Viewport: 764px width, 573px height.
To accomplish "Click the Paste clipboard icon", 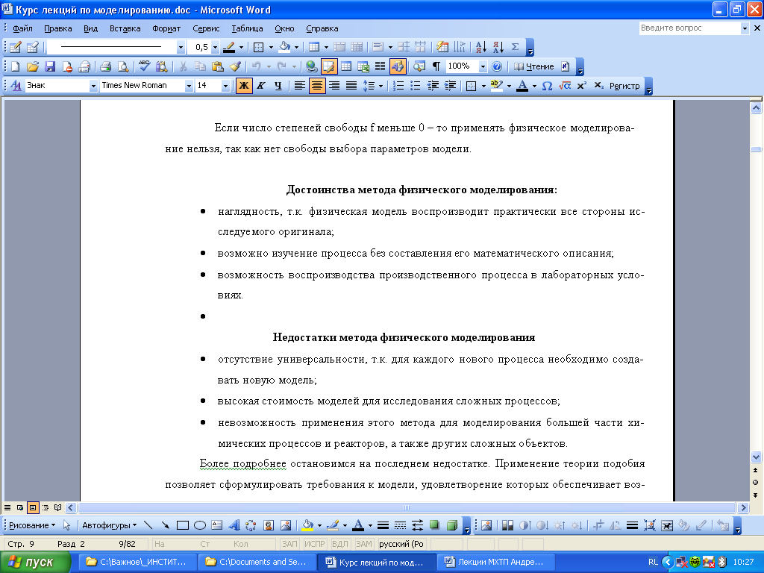I will (218, 66).
